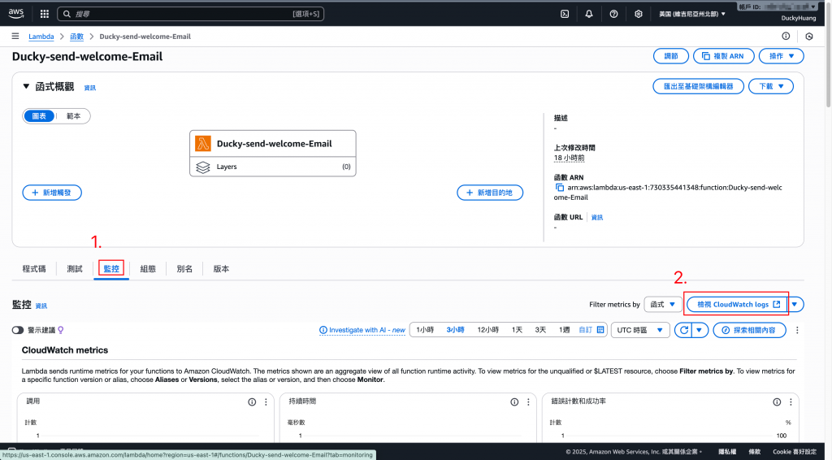Screen dimensions: 832x460
Task: Set time range to 12小時
Action: pyautogui.click(x=487, y=330)
